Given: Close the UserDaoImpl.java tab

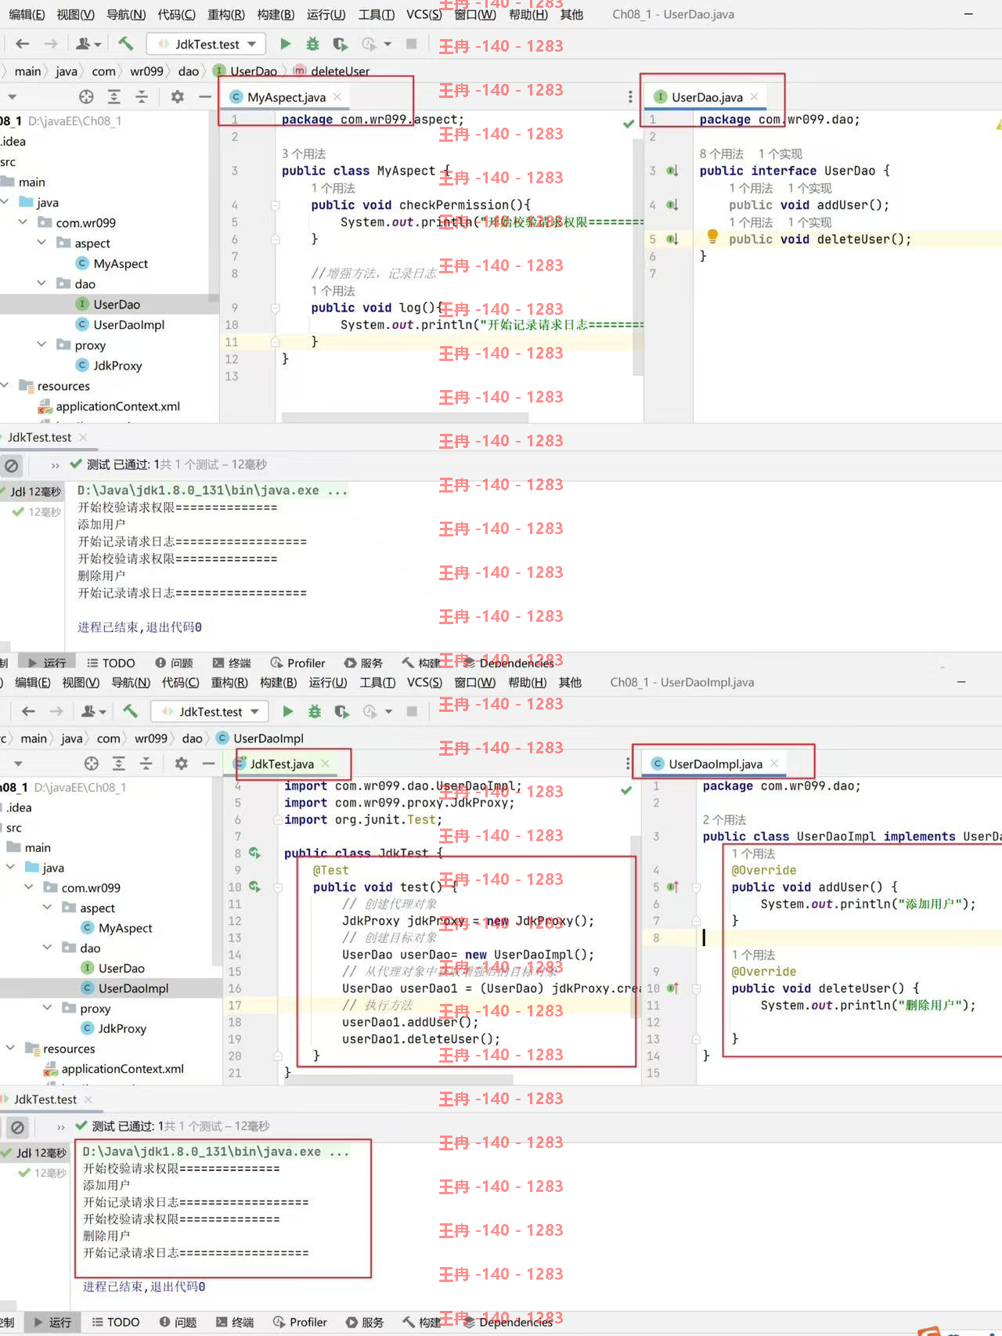Looking at the screenshot, I should [x=774, y=763].
